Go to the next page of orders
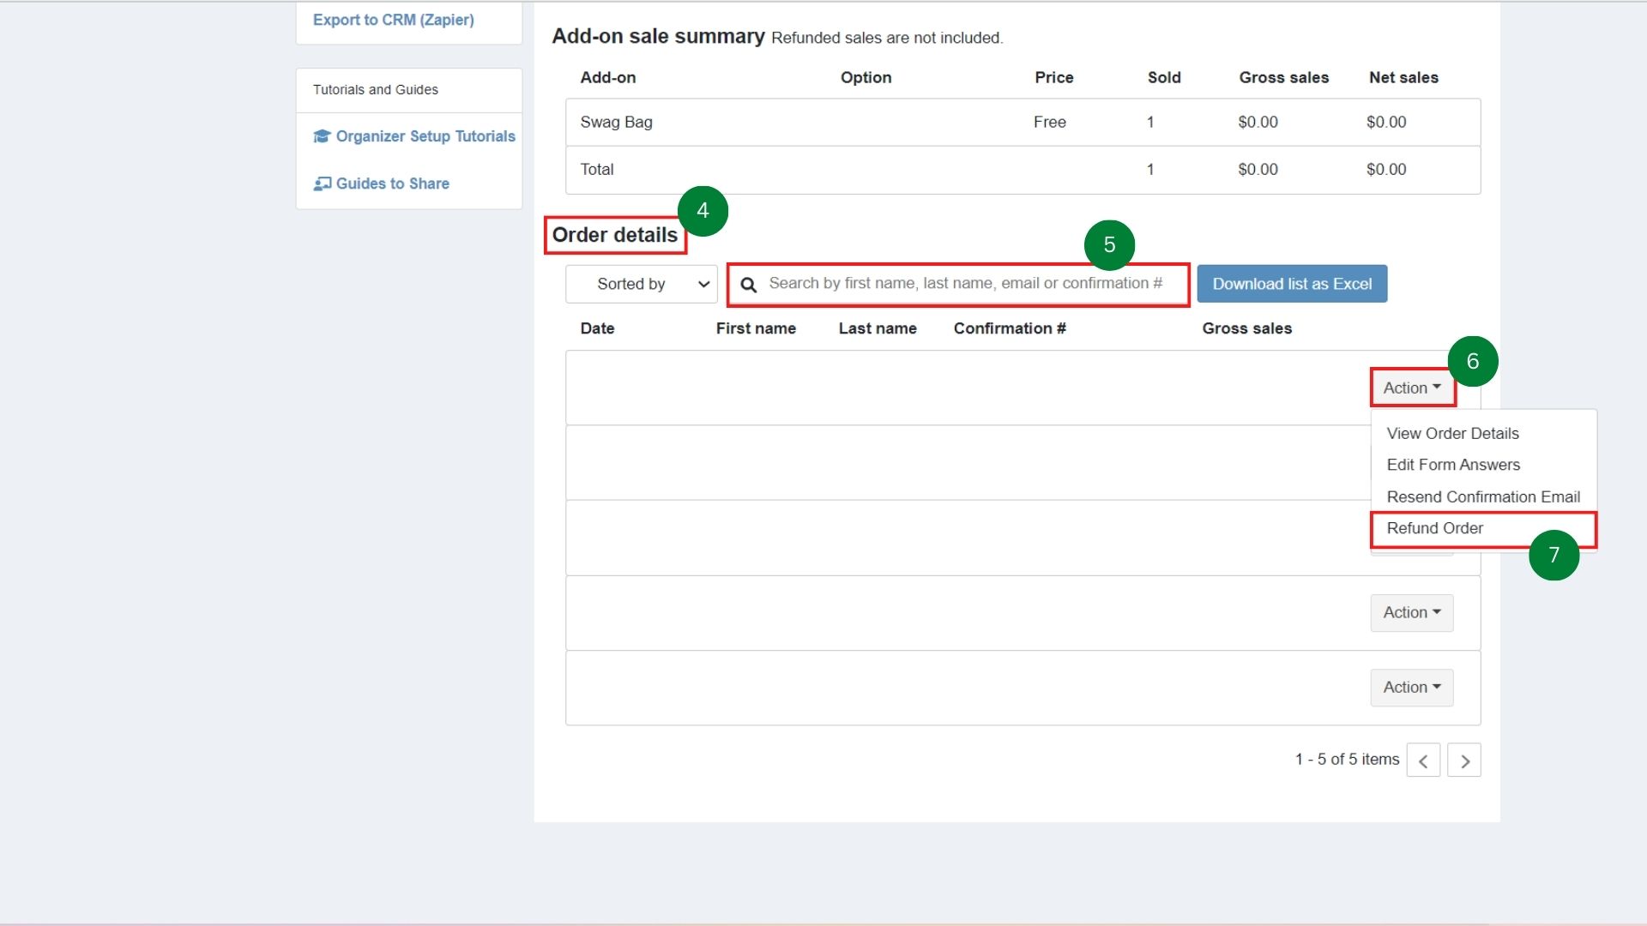Image resolution: width=1647 pixels, height=926 pixels. pyautogui.click(x=1464, y=761)
